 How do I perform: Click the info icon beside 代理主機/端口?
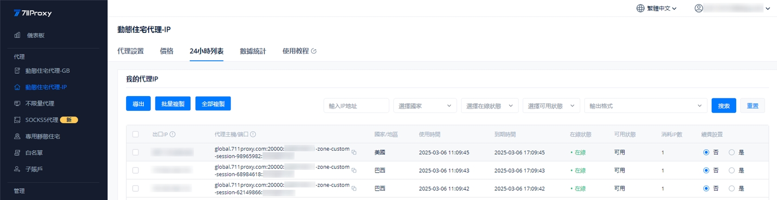(253, 135)
